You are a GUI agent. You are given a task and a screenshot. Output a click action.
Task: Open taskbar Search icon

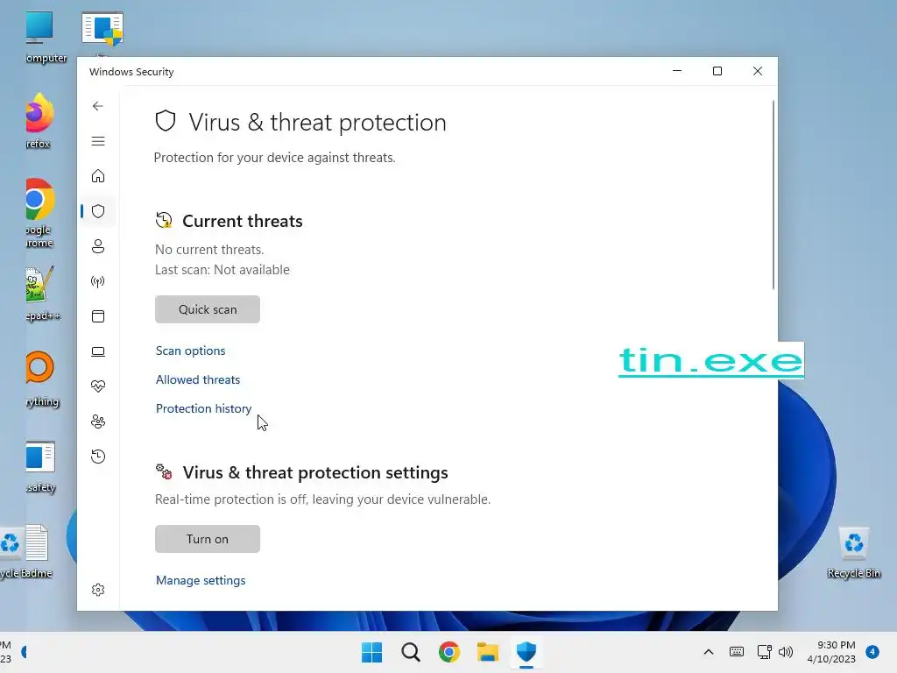click(411, 652)
